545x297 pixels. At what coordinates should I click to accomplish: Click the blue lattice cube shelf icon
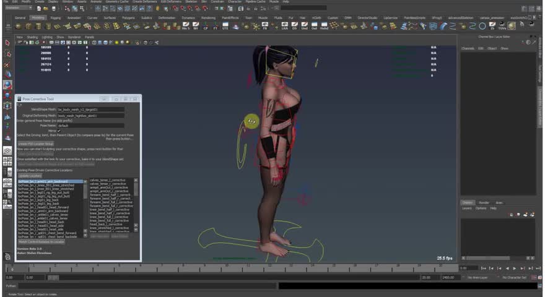[433, 26]
